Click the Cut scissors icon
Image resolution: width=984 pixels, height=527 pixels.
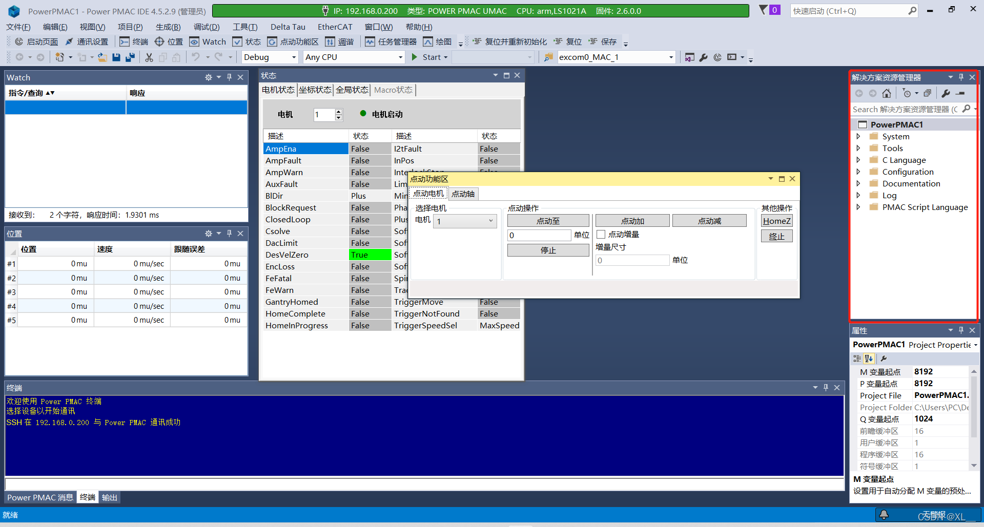149,57
